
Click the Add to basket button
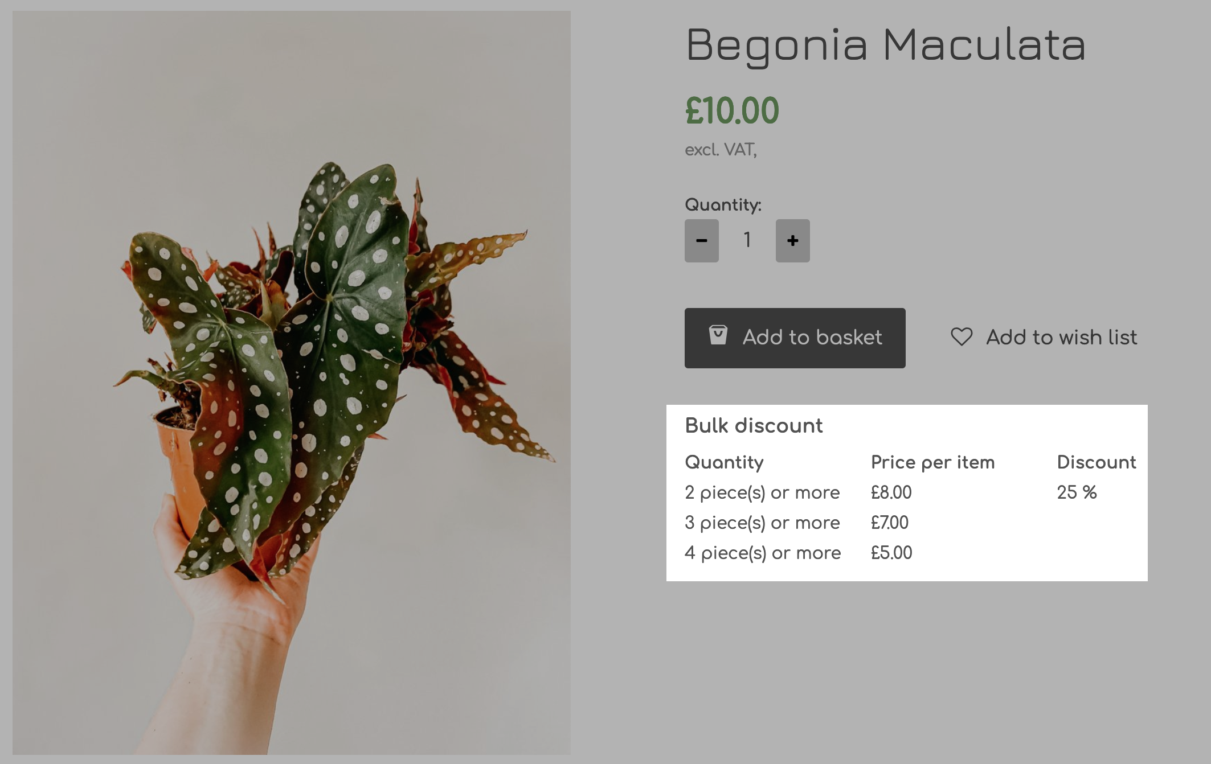coord(795,337)
